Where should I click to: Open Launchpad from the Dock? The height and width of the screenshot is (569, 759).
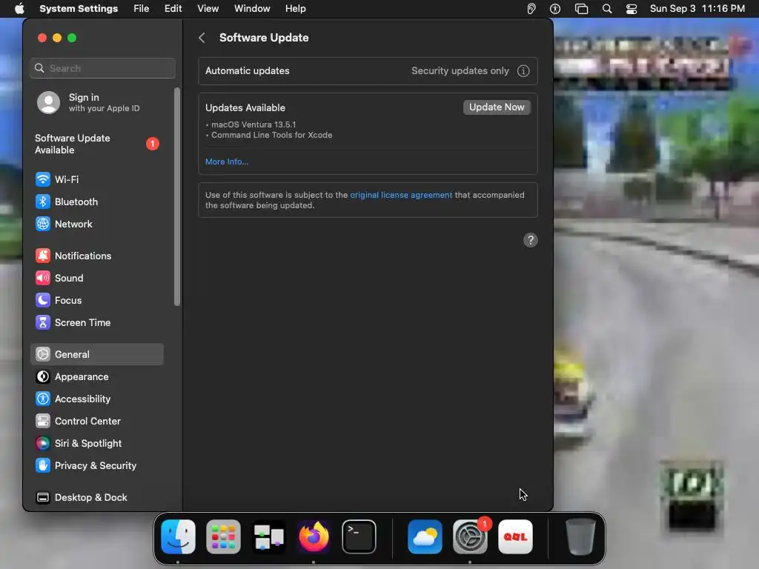point(223,537)
